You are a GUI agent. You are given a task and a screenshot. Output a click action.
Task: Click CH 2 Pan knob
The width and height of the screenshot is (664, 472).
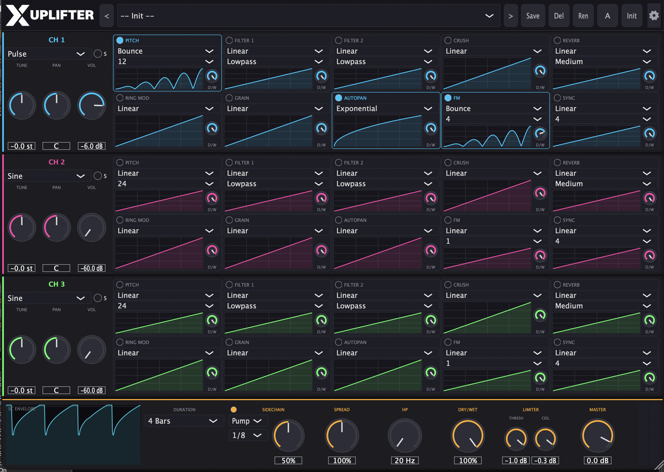click(57, 228)
